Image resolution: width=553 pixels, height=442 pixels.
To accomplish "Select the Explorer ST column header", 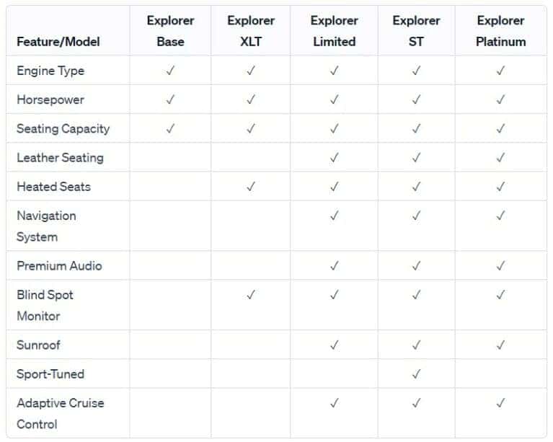I will click(416, 31).
